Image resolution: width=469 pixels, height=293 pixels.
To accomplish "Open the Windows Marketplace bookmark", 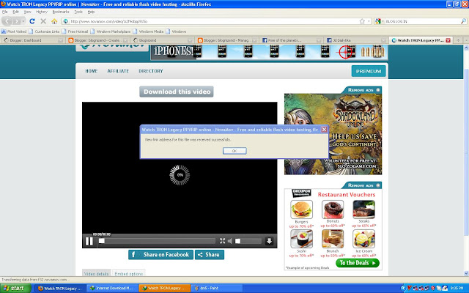I will 111,31.
